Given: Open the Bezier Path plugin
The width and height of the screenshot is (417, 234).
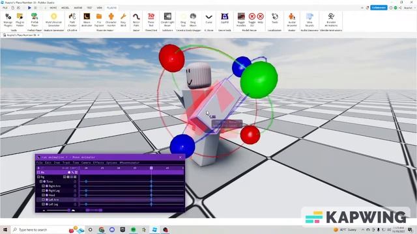Looking at the screenshot, I should [x=136, y=20].
